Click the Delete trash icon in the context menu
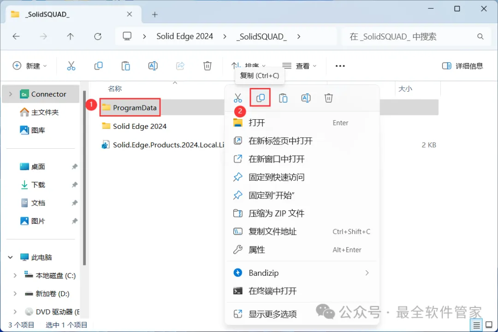The image size is (498, 332). tap(328, 98)
